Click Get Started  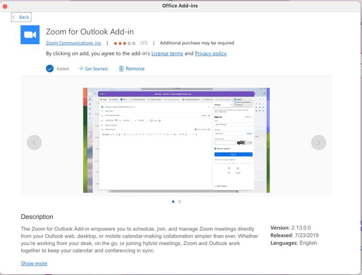(x=93, y=69)
